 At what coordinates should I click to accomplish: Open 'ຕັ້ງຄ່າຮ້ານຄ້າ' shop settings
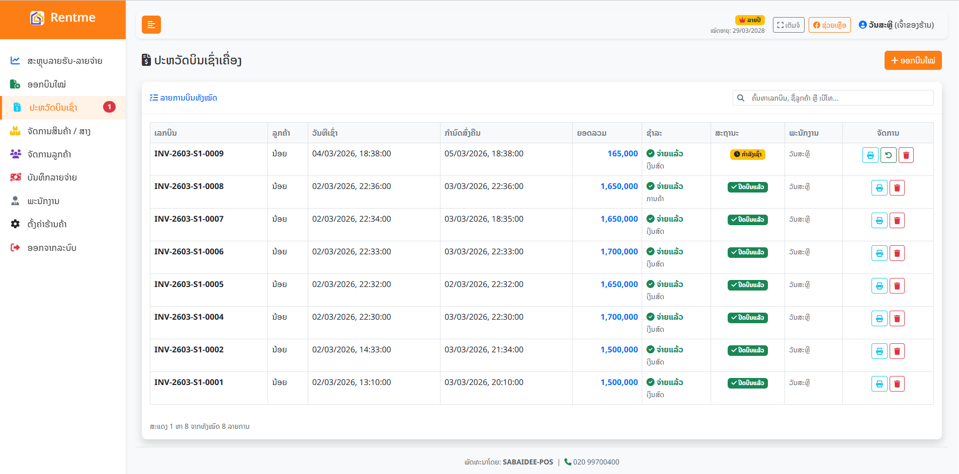[47, 224]
